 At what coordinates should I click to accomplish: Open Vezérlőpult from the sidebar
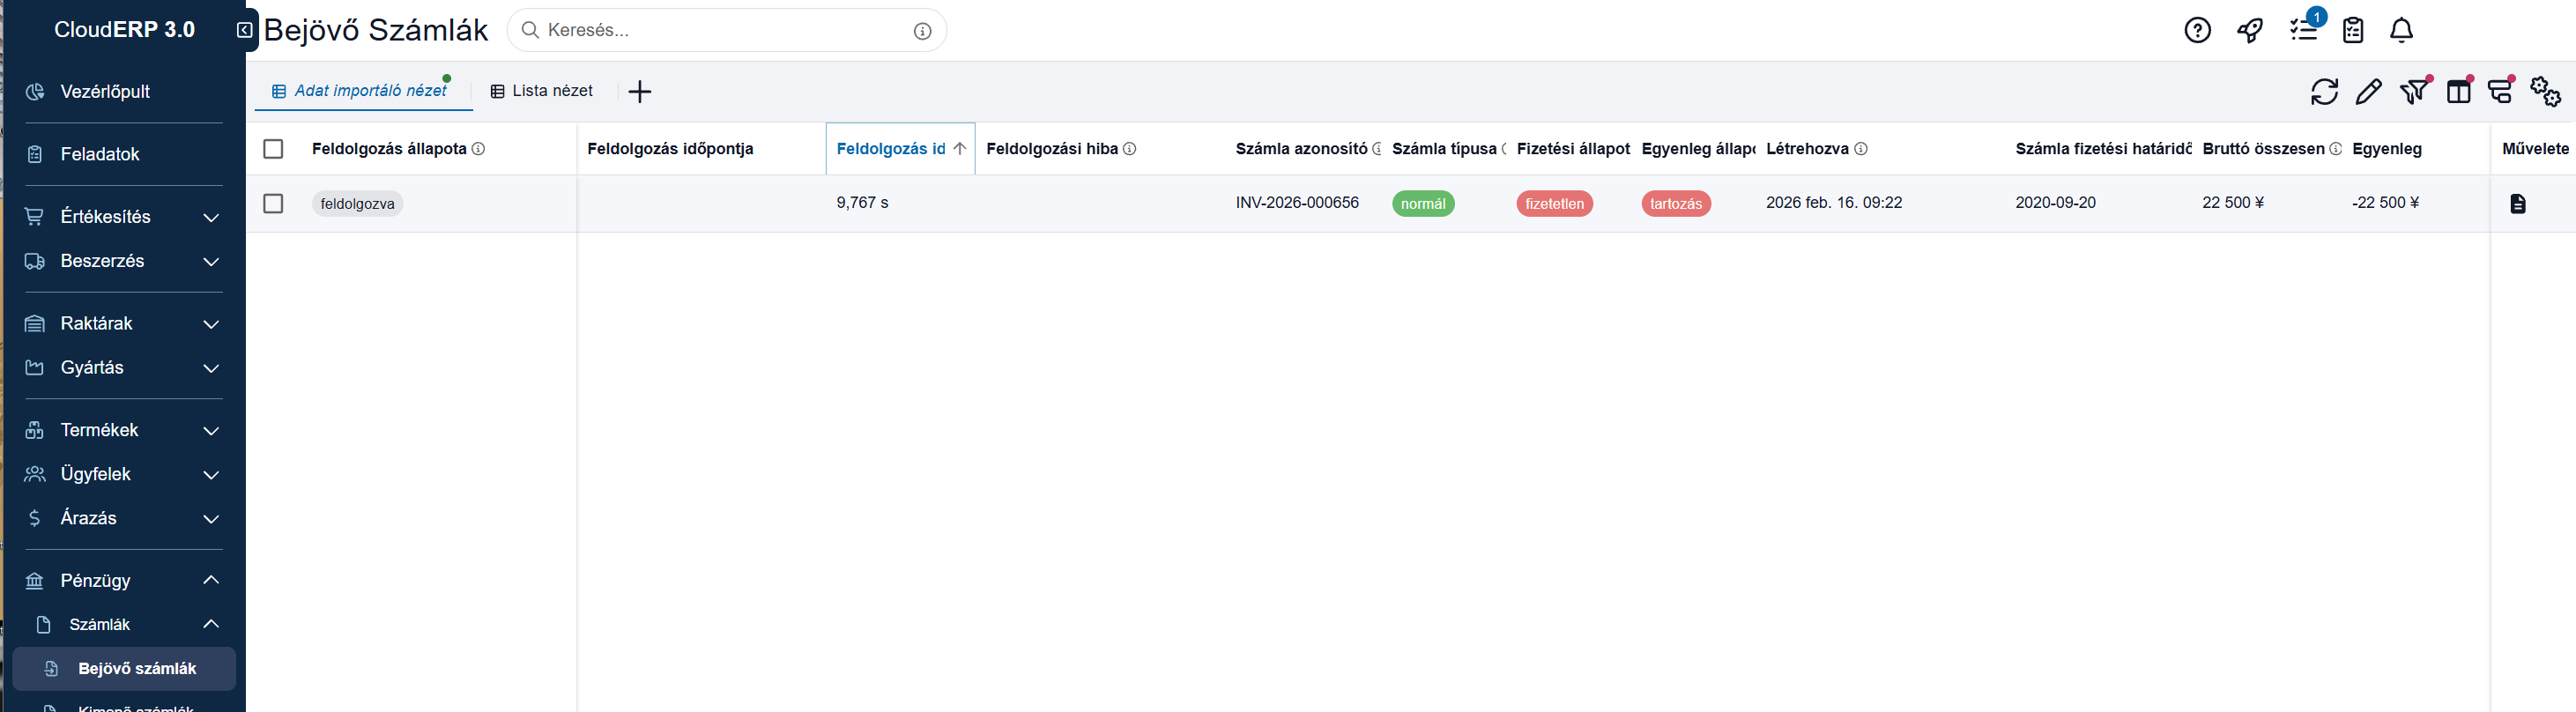pos(105,92)
